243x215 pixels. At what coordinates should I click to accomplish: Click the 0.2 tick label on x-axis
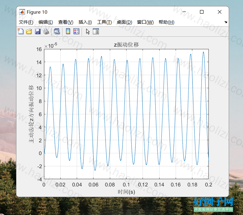click(208, 185)
